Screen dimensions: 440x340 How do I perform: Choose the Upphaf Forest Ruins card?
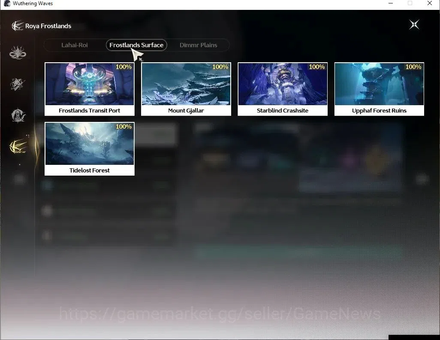379,89
